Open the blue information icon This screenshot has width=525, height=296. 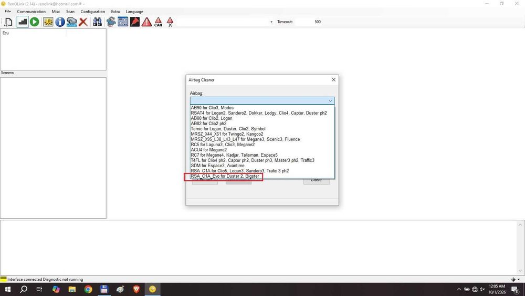[60, 22]
